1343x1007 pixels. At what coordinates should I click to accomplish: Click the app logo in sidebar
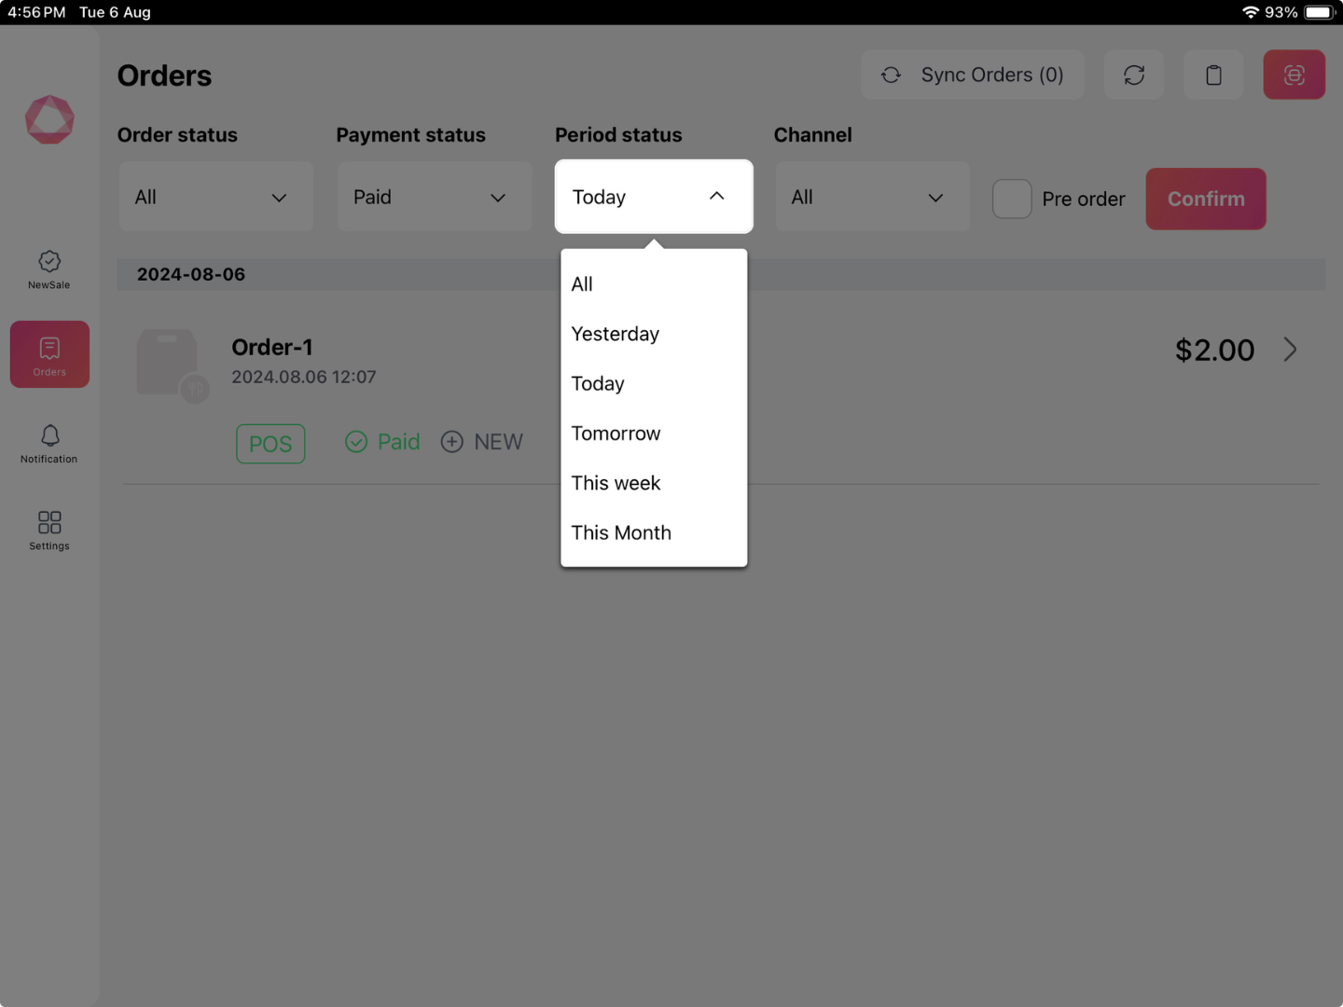coord(49,119)
